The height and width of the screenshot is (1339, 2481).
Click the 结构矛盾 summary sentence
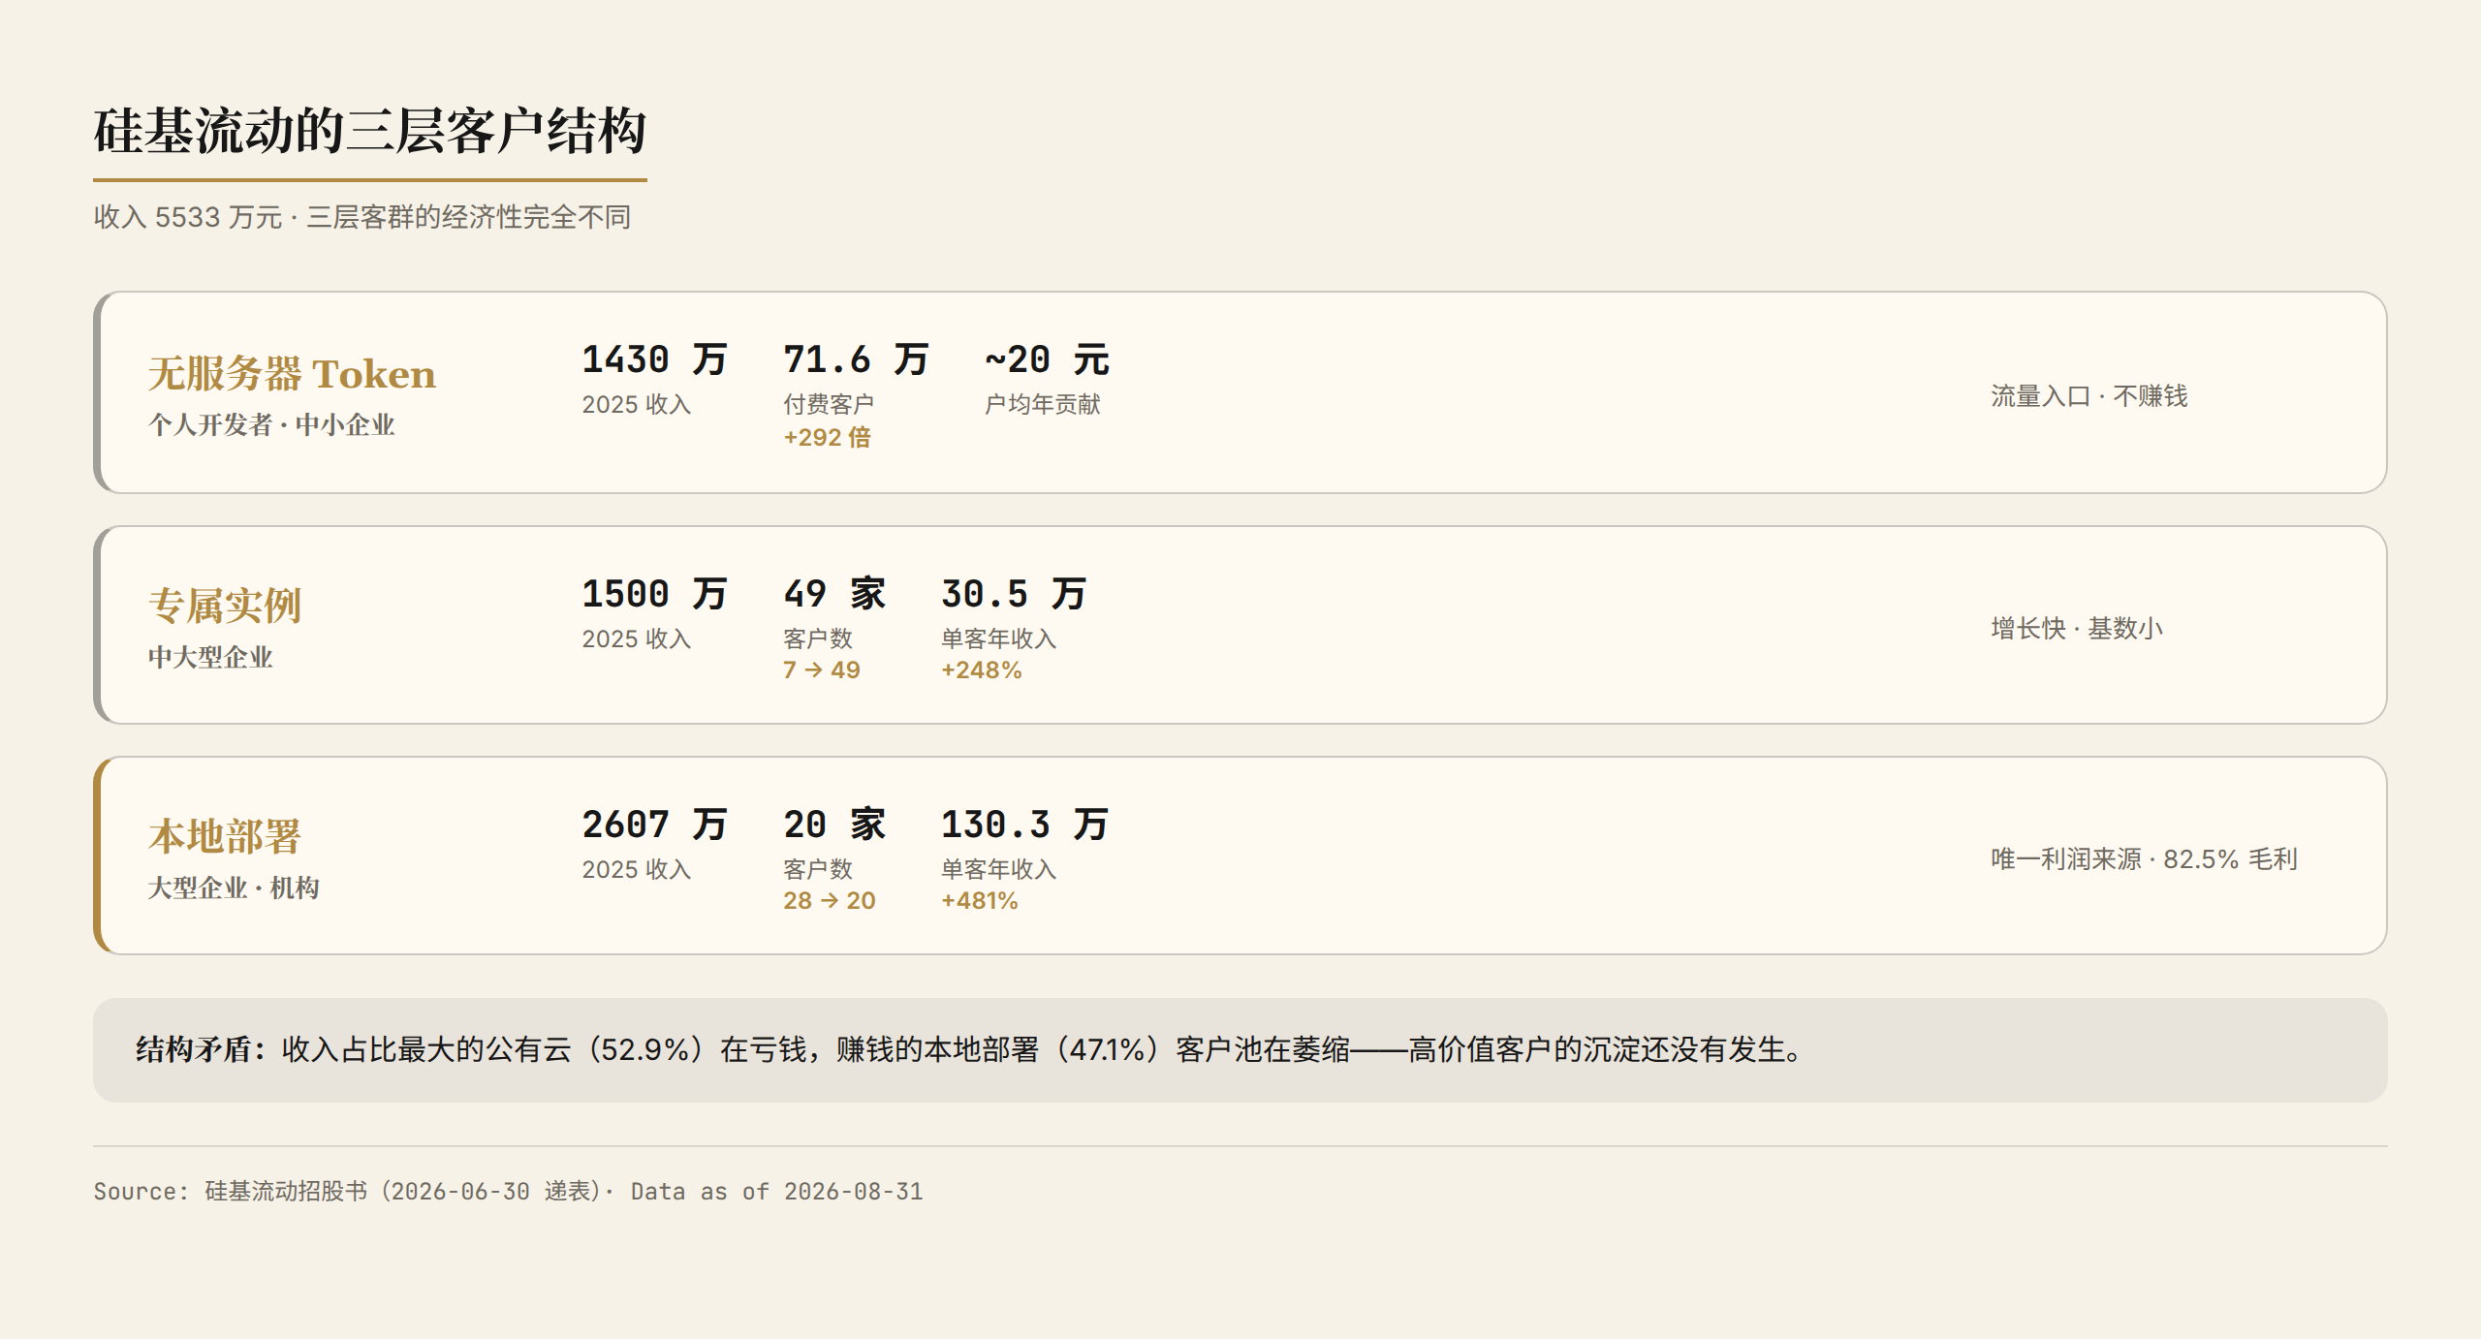pyautogui.click(x=969, y=1049)
